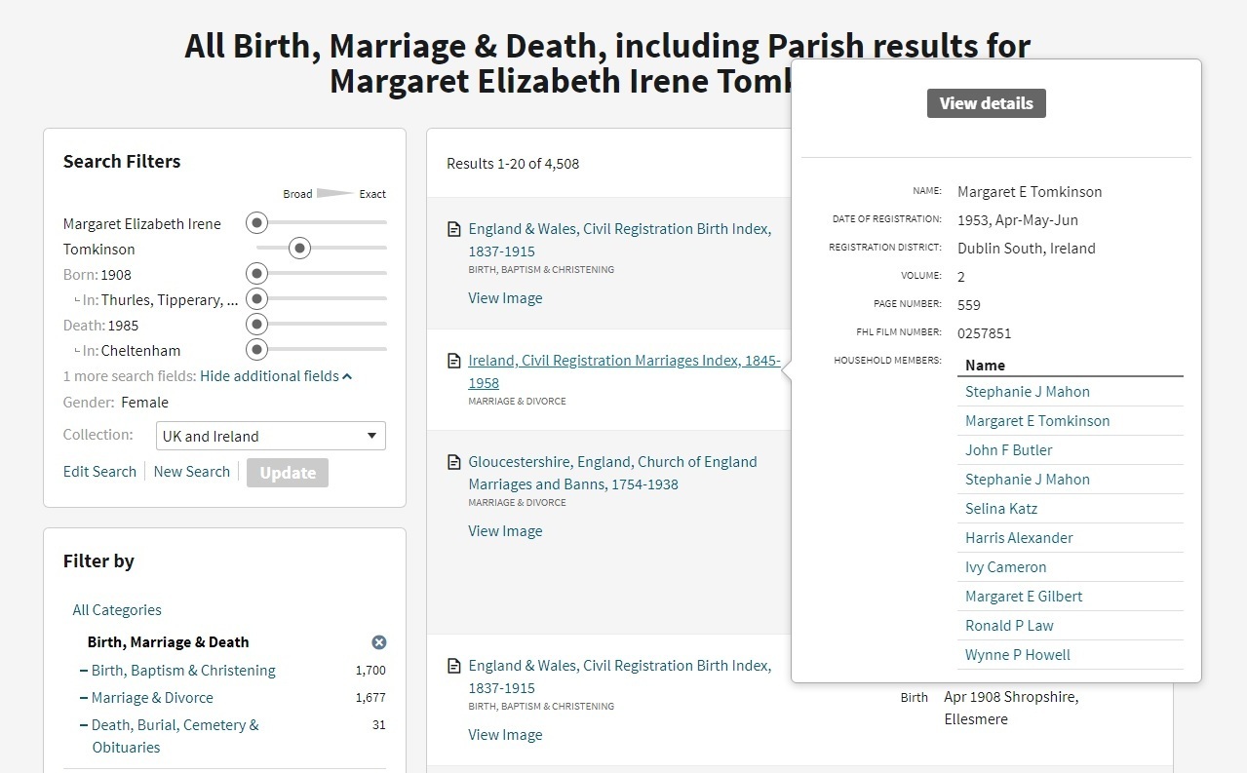Open the Edit Search link
The image size is (1247, 773).
tap(99, 472)
